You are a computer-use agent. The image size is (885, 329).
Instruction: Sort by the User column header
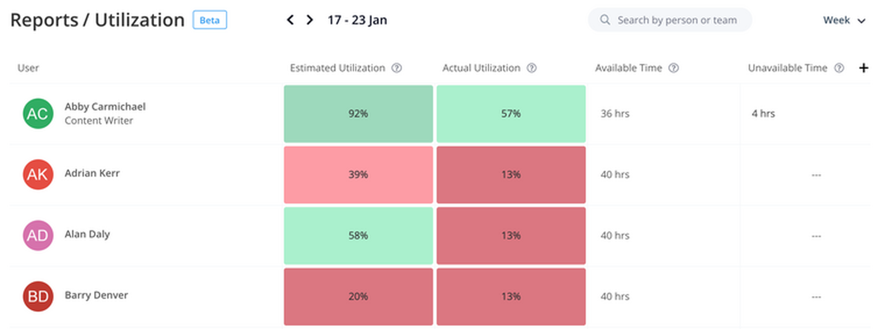(28, 68)
